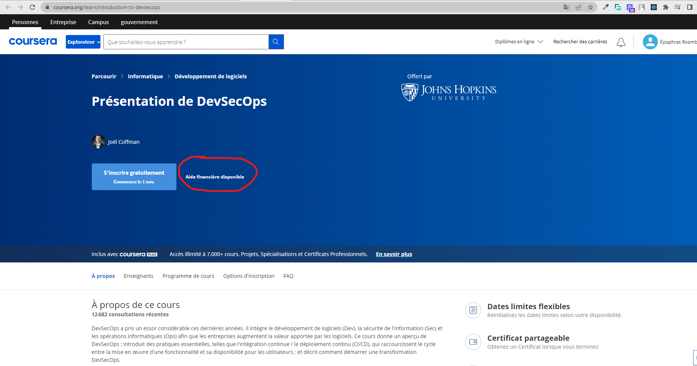This screenshot has height=366, width=697.
Task: Open the Informatique breadcrumb
Action: tap(146, 76)
